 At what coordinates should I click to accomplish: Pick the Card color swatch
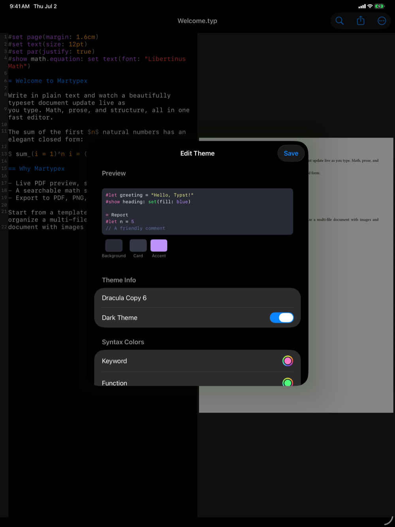coord(138,246)
